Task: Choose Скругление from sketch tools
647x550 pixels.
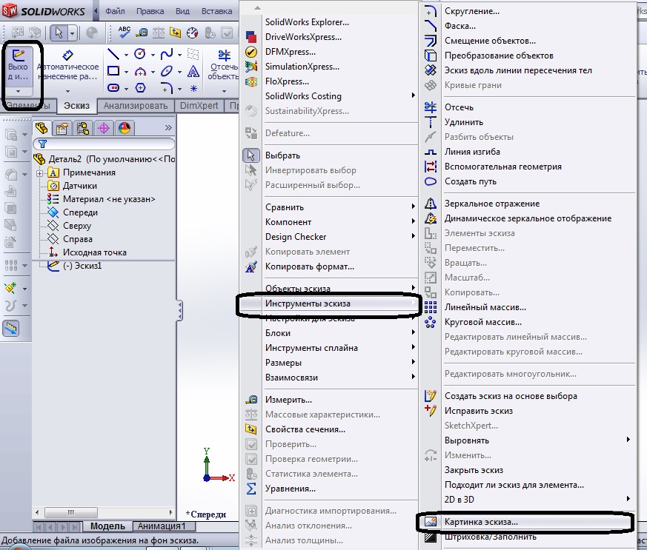Action: [x=471, y=11]
